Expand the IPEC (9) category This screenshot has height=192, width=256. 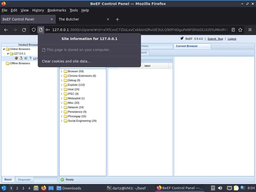click(x=61, y=94)
